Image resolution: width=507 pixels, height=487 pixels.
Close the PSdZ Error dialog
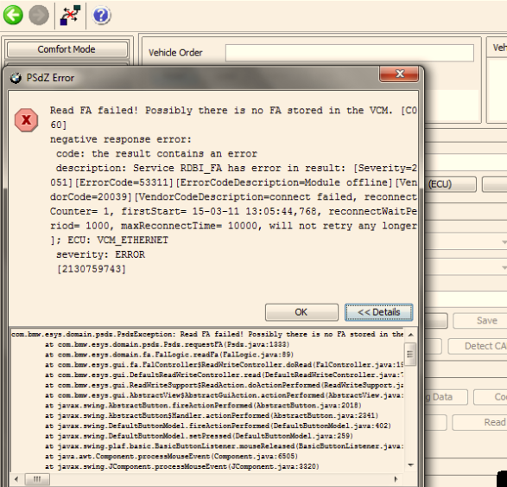point(399,74)
